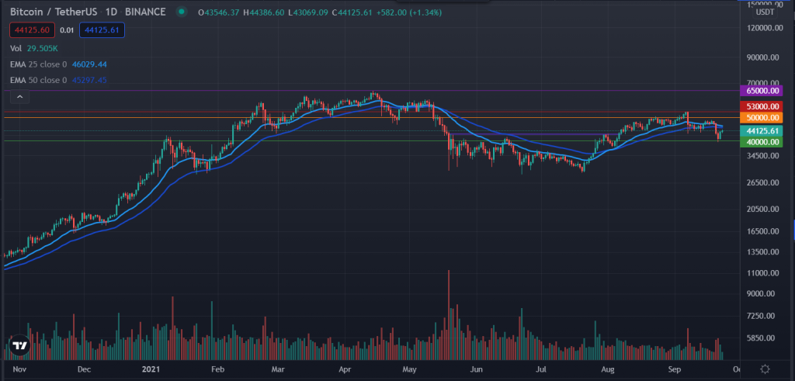Click the 34500.00 price axis label
The image size is (795, 381).
762,156
